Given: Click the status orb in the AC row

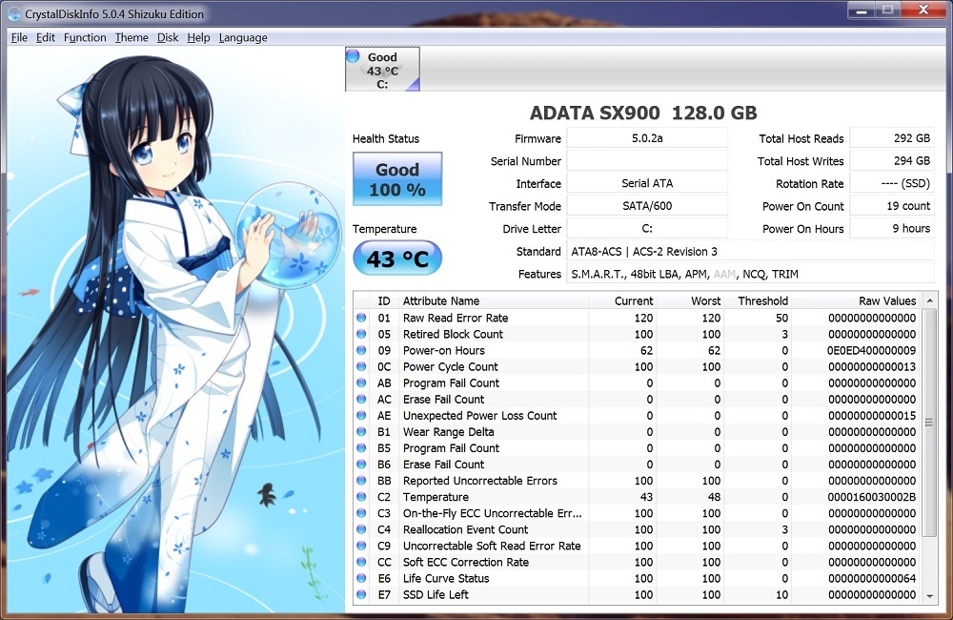Looking at the screenshot, I should 361,399.
